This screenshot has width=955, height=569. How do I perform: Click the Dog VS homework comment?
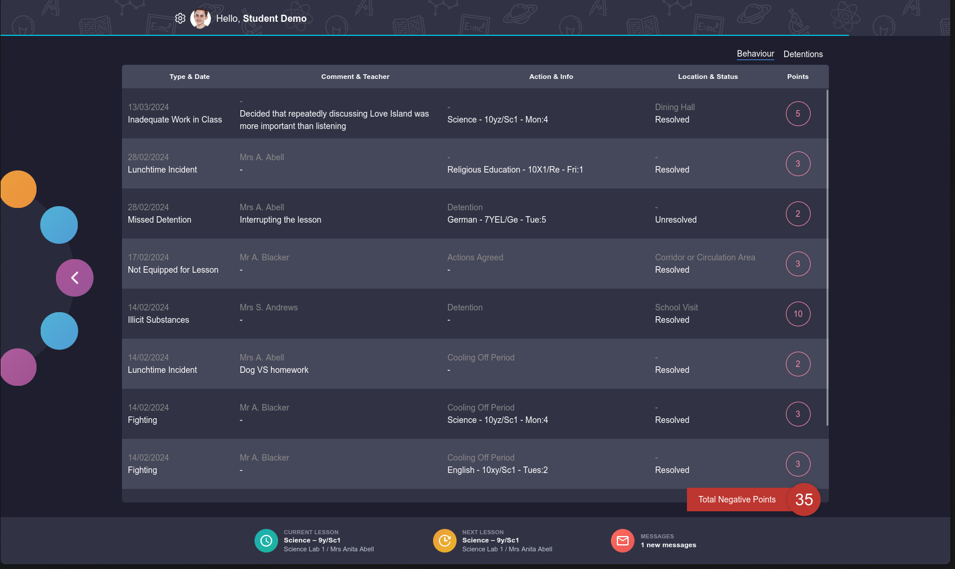pyautogui.click(x=274, y=370)
